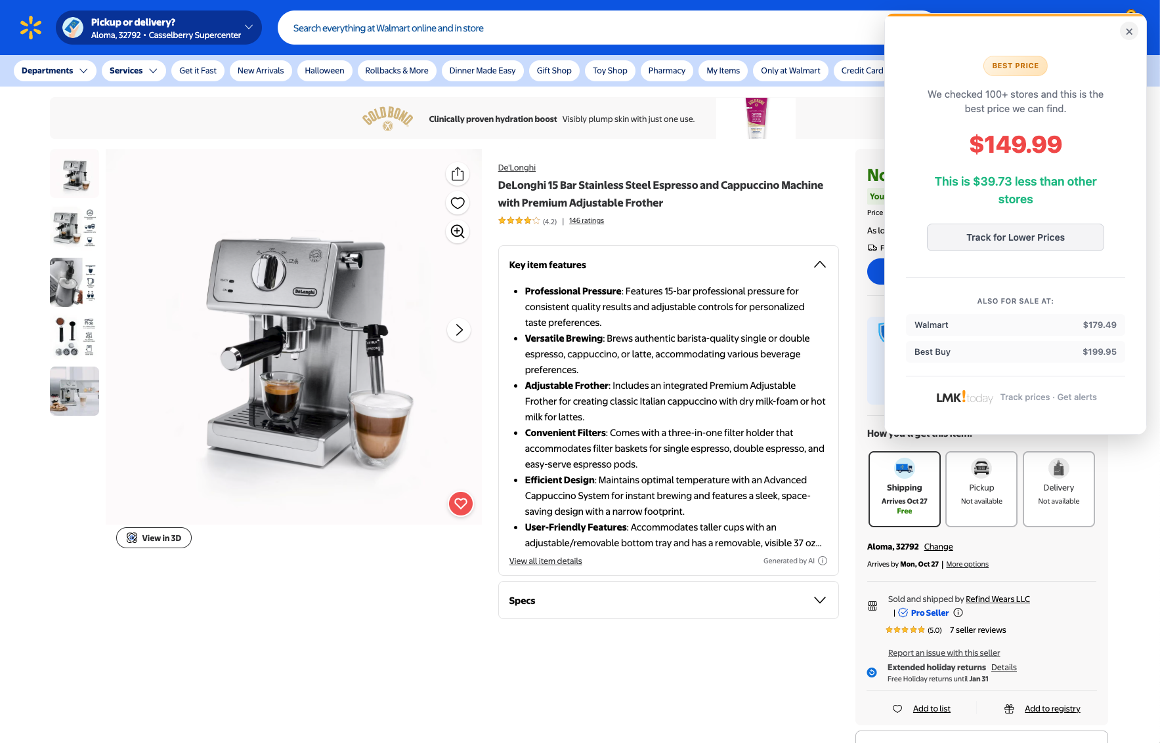Open the De'Longhi brand link
1160x743 pixels.
[517, 168]
